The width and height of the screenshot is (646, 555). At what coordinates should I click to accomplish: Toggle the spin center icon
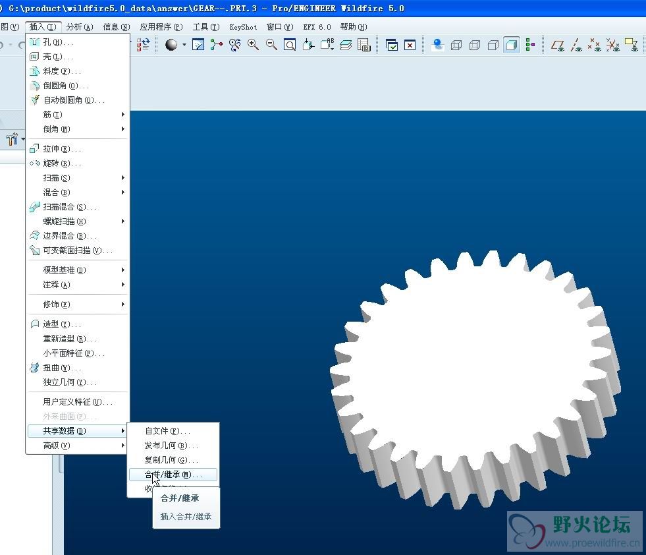[216, 45]
